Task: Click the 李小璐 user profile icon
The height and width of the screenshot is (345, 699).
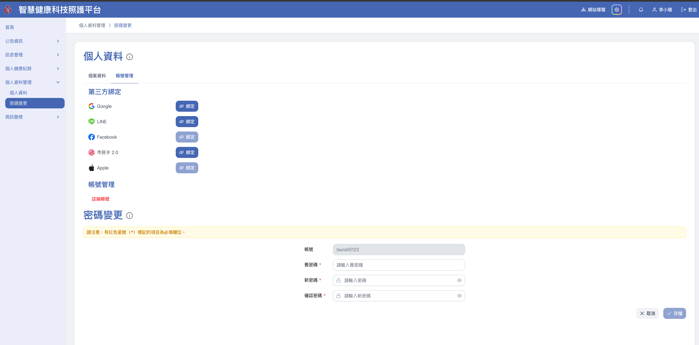Action: point(654,10)
